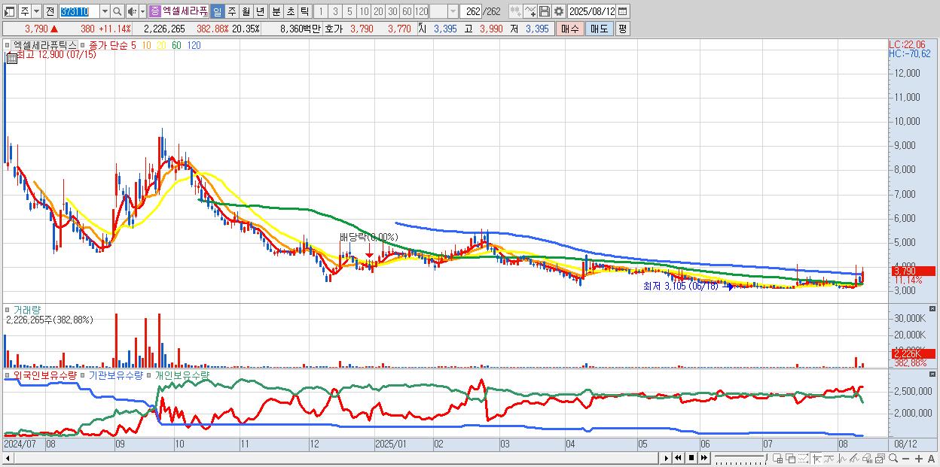Click the 120 moving average legend

click(194, 45)
